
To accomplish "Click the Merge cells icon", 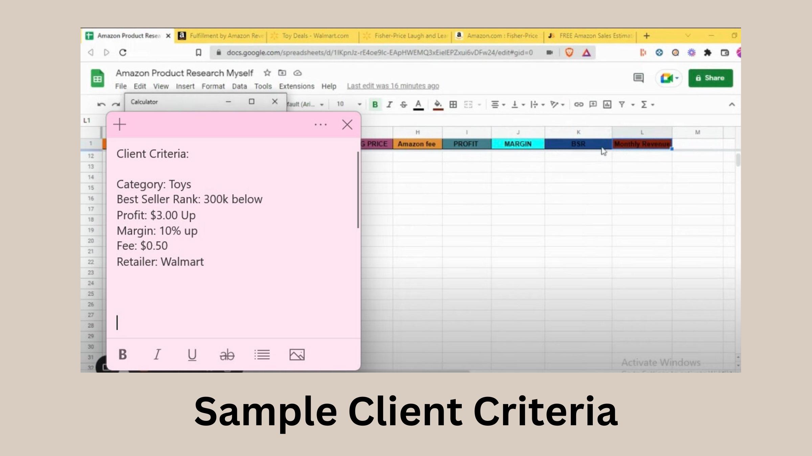I will click(x=468, y=104).
